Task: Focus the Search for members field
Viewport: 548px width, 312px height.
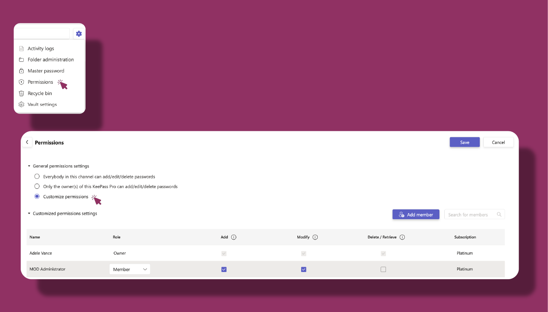Action: tap(475, 214)
